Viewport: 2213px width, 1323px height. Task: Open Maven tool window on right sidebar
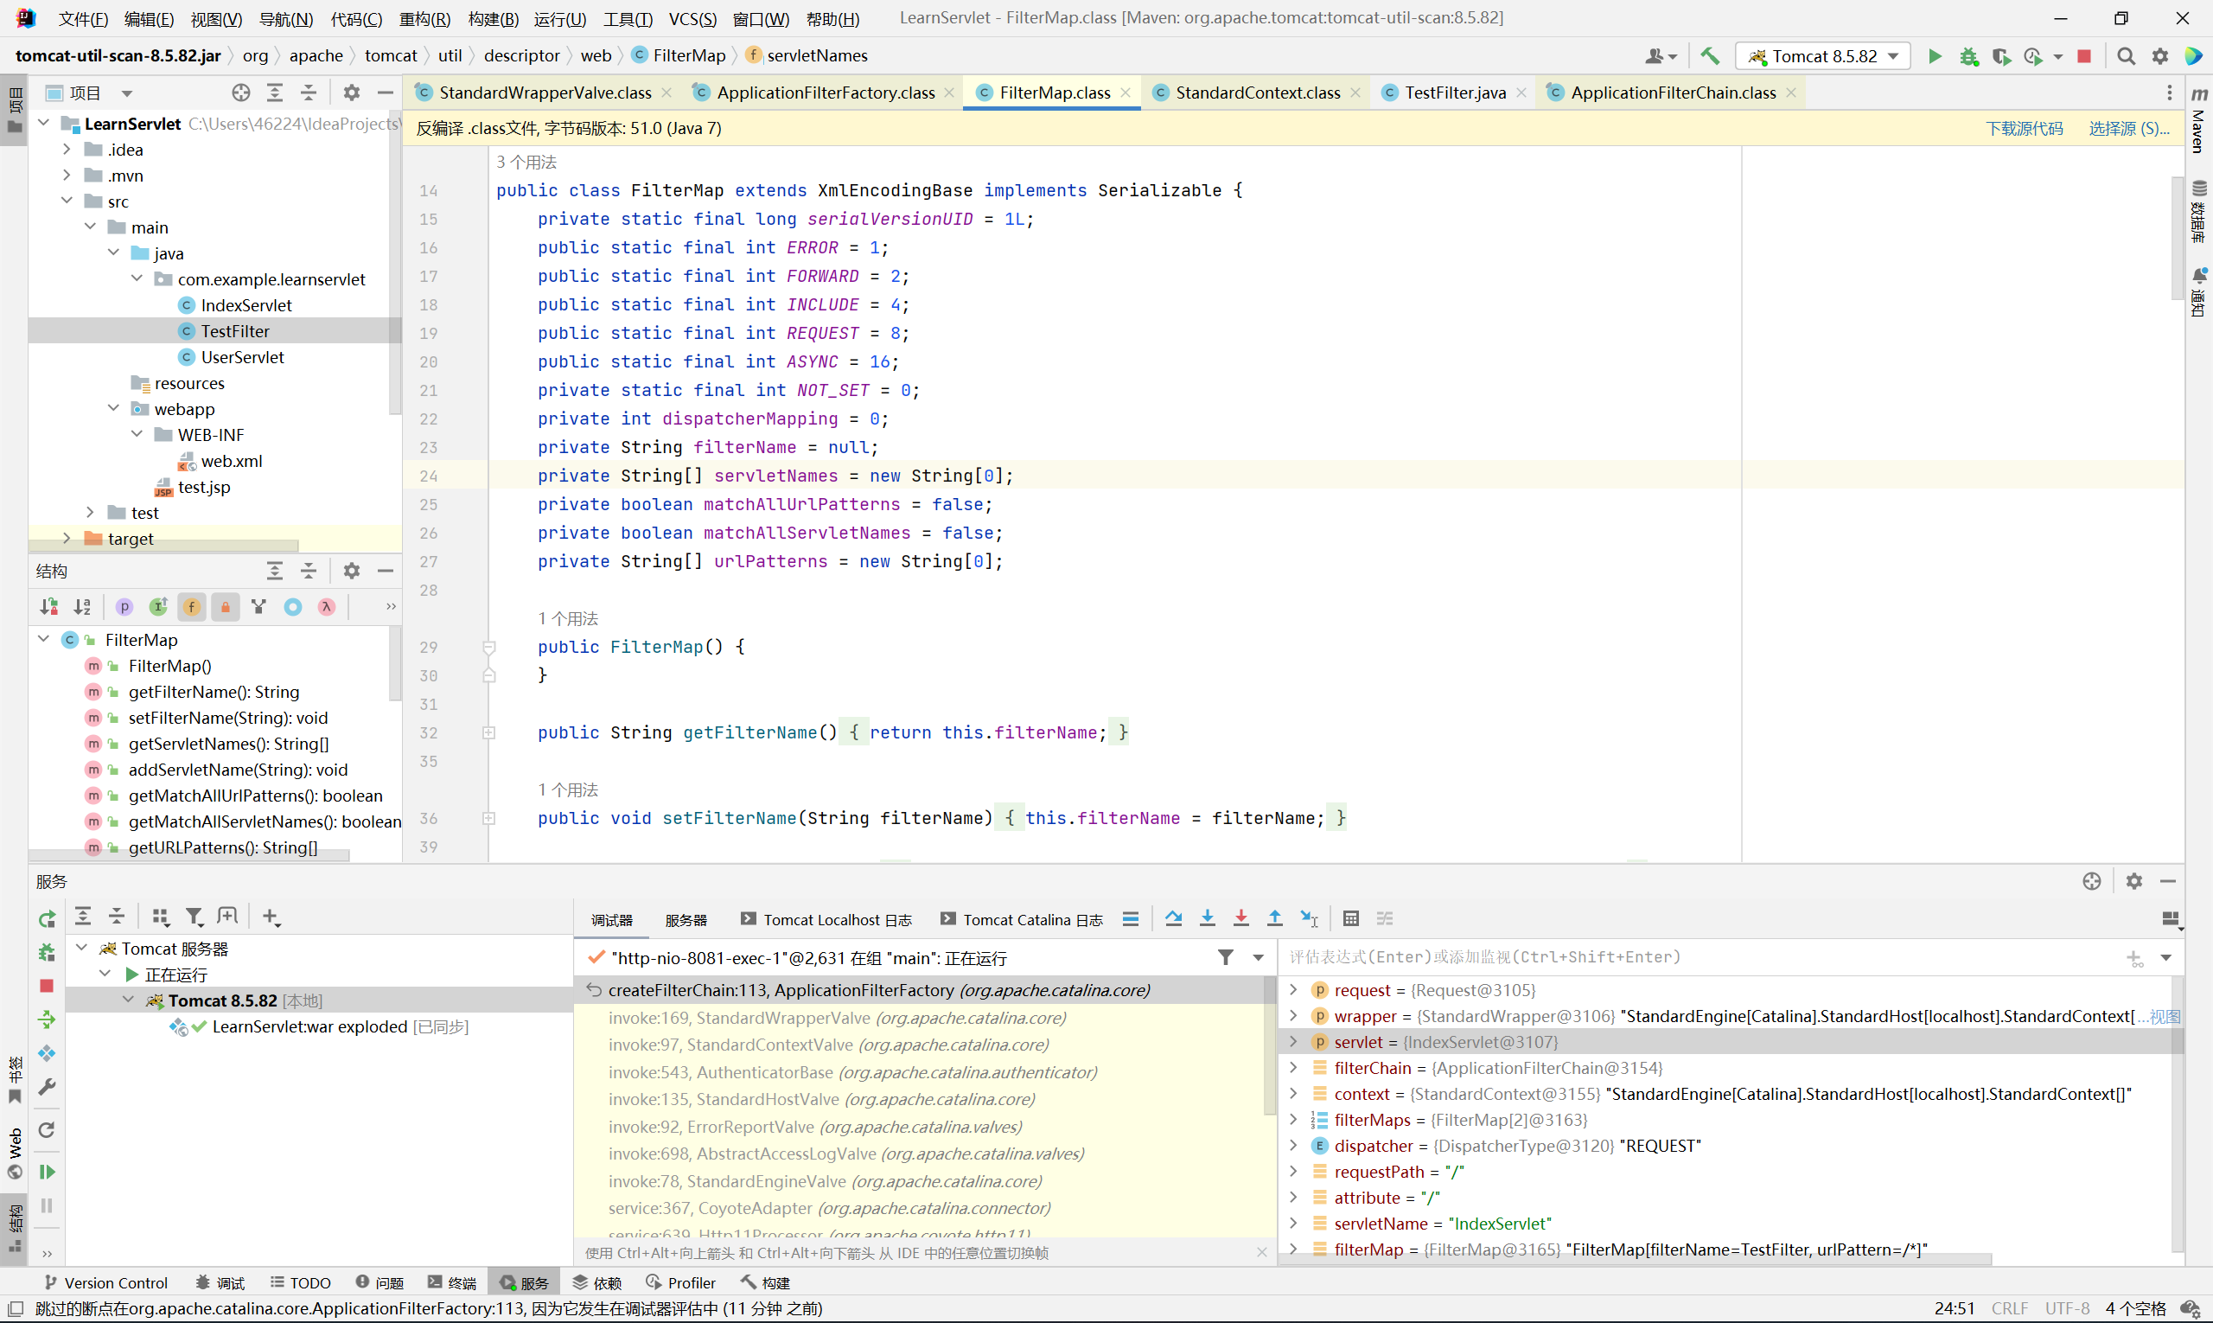[2199, 120]
